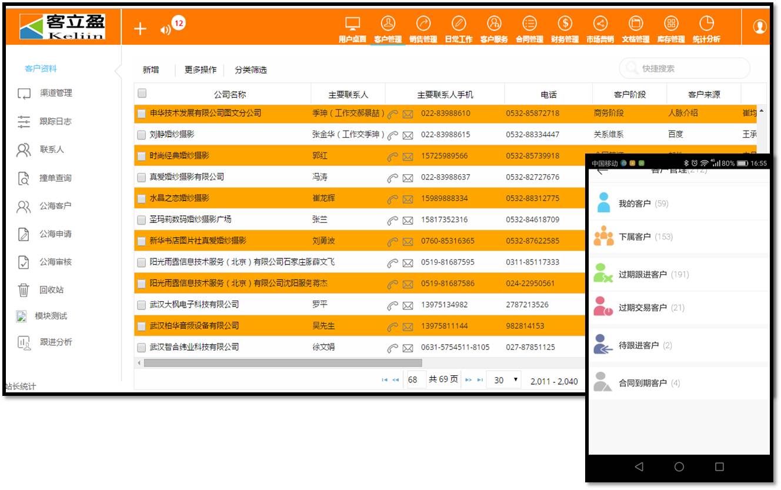Expand the 分类筛选 filter
This screenshot has height=490, width=781.
pos(251,70)
